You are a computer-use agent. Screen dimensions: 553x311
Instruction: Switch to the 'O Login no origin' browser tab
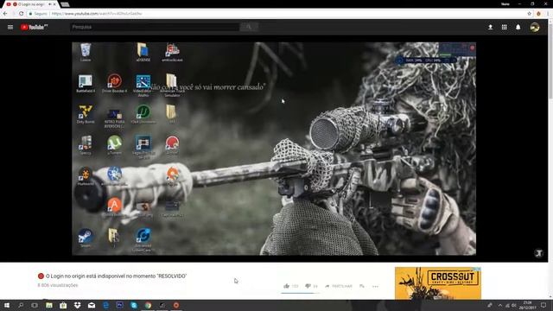(31, 4)
